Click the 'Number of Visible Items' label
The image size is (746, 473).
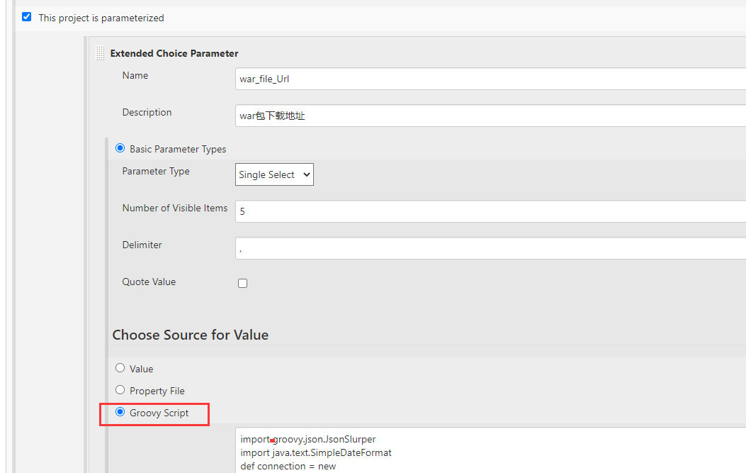pyautogui.click(x=175, y=208)
